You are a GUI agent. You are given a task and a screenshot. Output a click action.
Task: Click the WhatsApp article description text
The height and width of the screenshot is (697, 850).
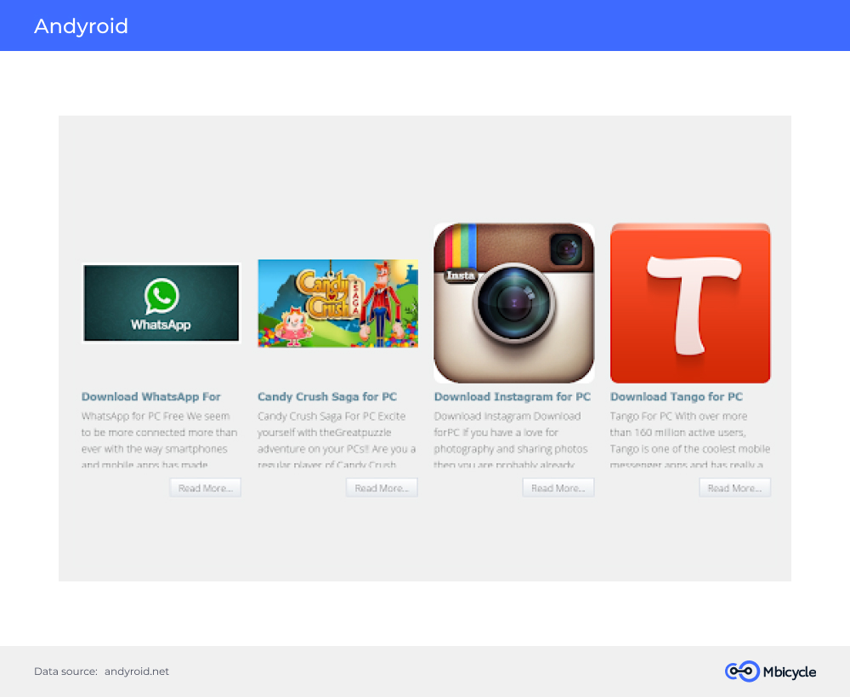(160, 439)
